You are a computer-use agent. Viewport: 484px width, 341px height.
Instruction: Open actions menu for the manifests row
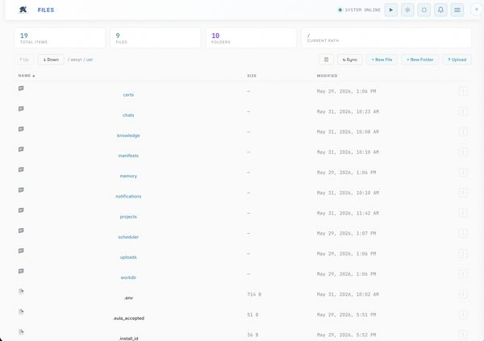463,152
